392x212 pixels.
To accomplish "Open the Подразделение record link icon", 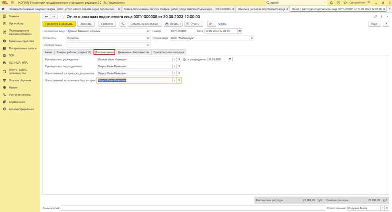I will point(148,45).
